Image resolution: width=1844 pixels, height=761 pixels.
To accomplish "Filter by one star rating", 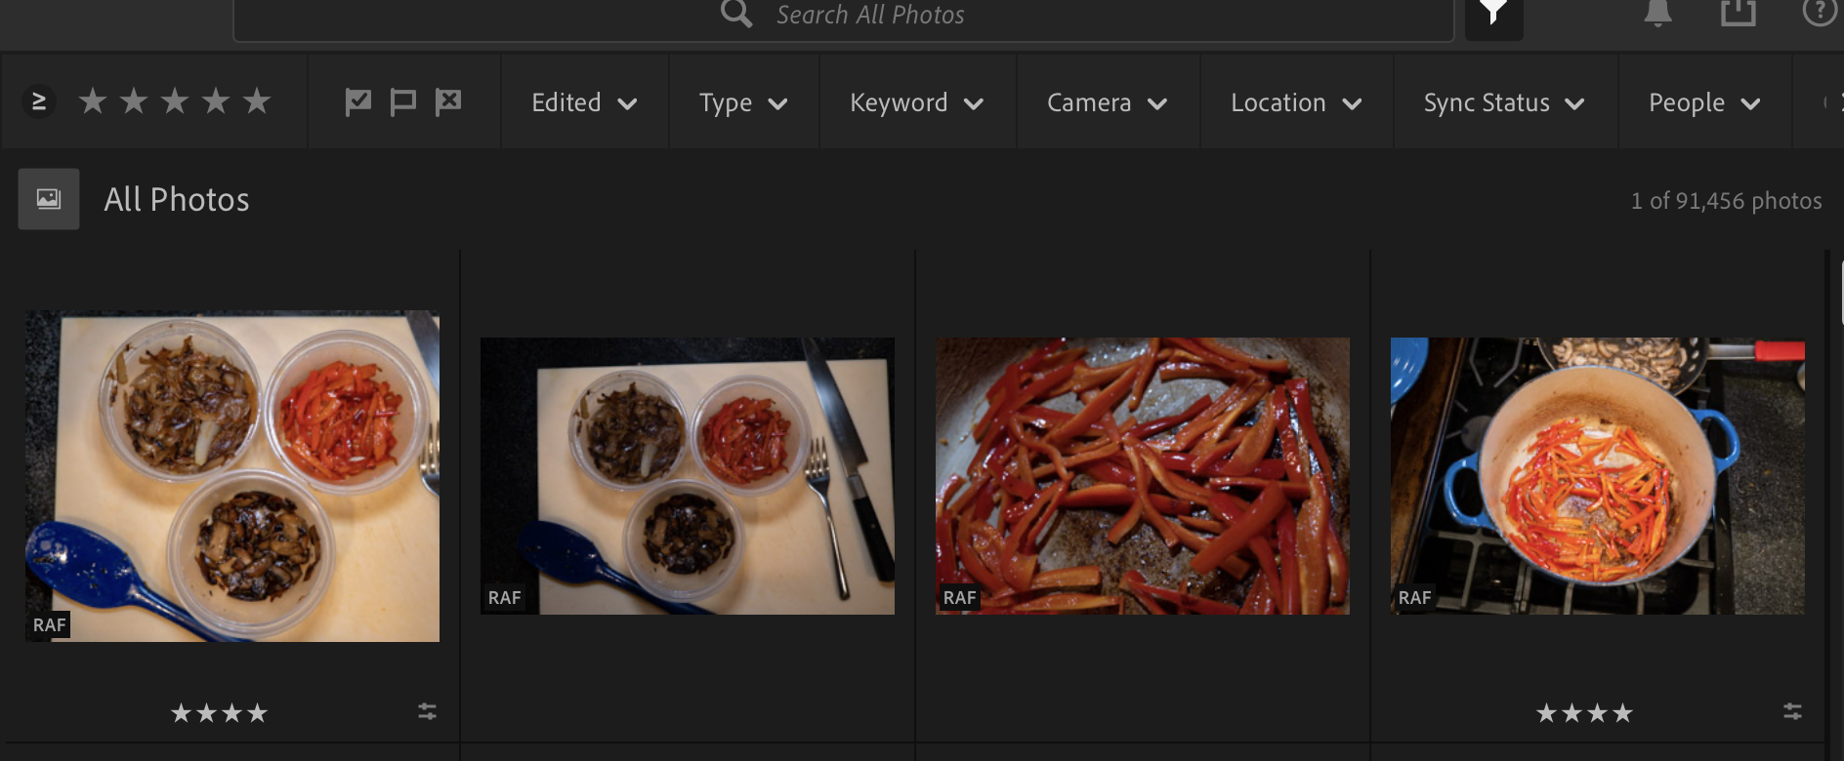I will [x=93, y=101].
